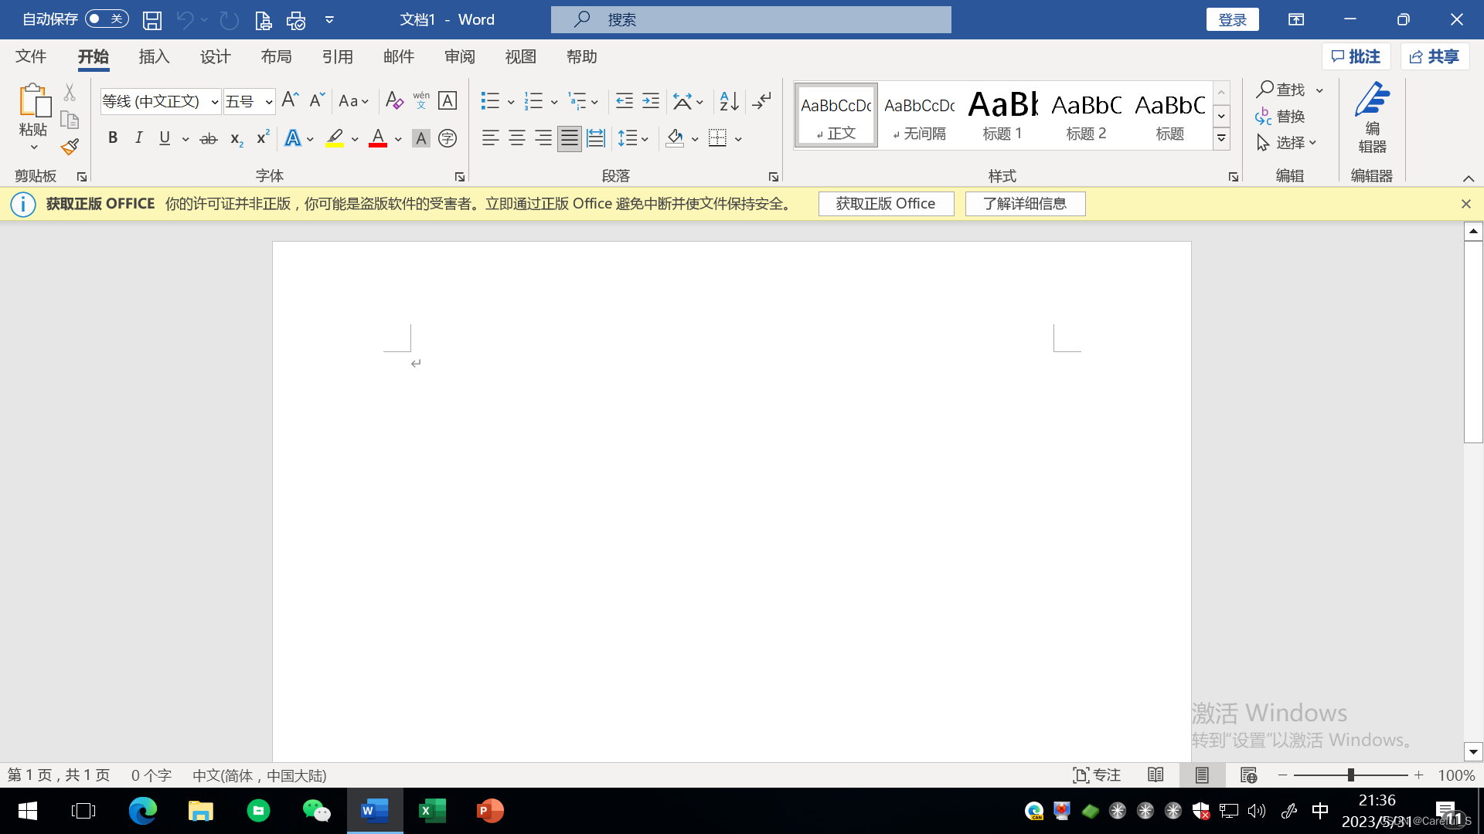Apply strikethrough formatting icon
This screenshot has width=1484, height=834.
tap(209, 139)
